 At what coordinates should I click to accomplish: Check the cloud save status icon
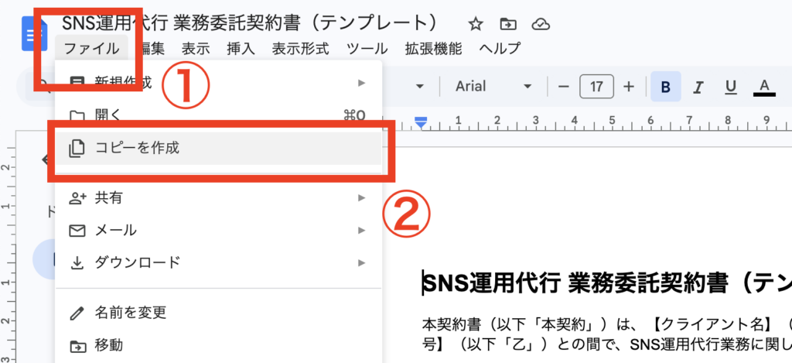click(541, 23)
